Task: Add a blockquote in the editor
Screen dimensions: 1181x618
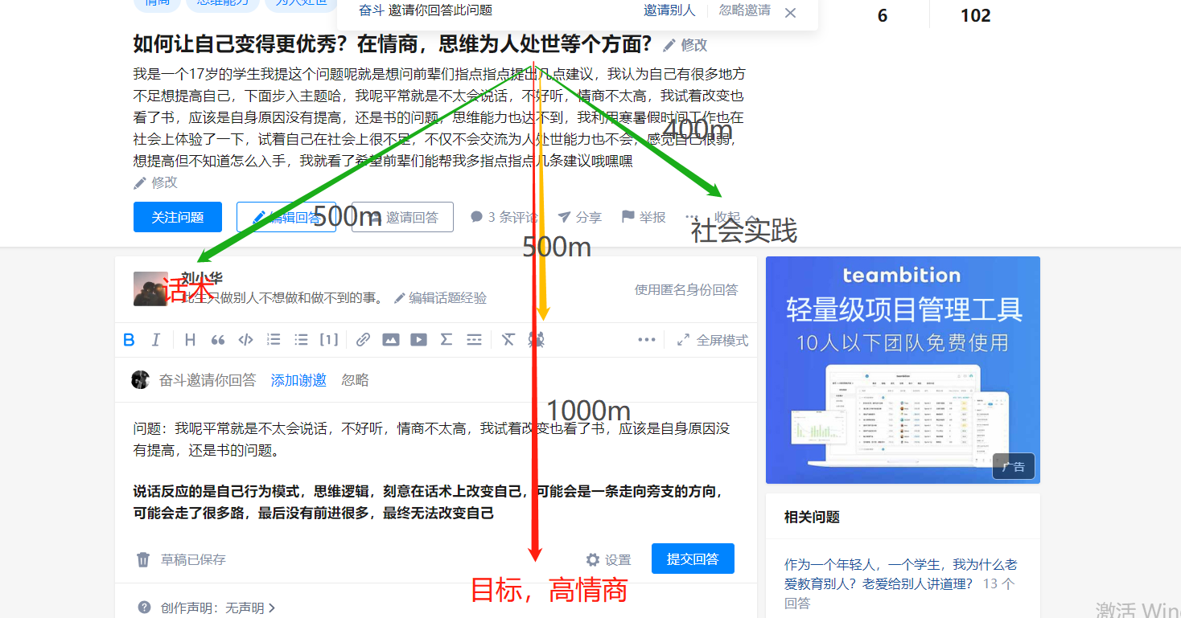Action: 217,339
